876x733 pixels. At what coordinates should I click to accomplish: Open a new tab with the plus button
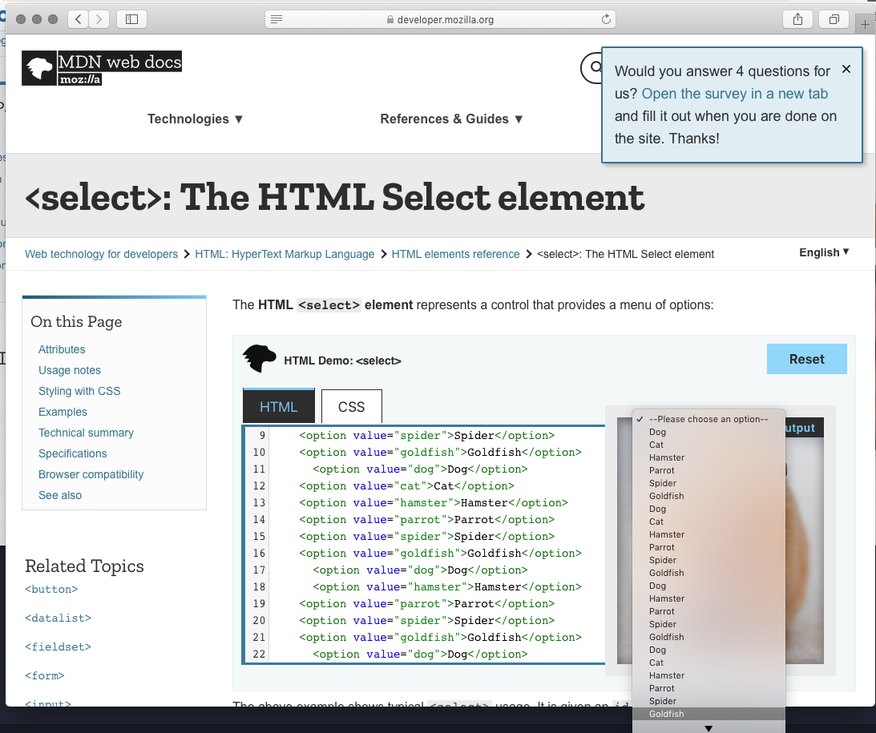click(865, 24)
